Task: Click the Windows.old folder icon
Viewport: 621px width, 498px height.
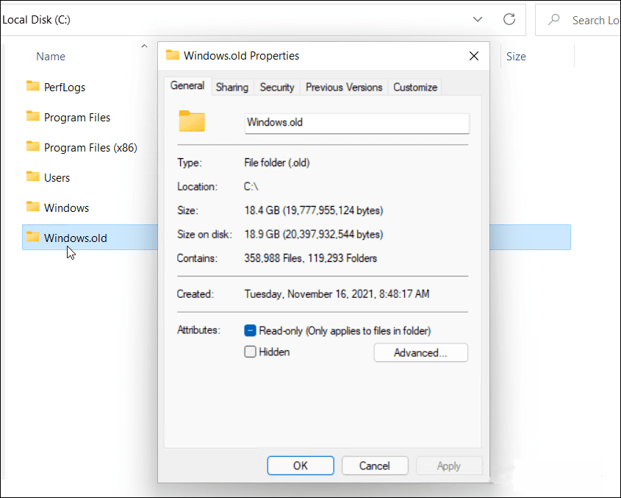Action: (33, 237)
